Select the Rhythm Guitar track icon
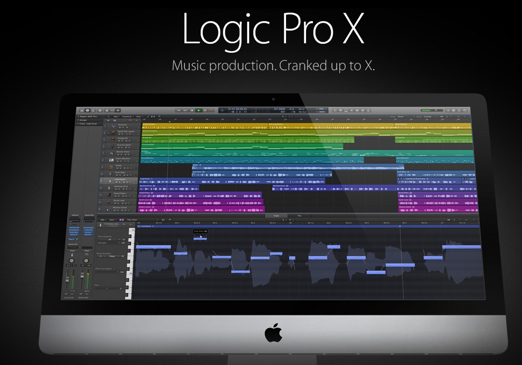The height and width of the screenshot is (365, 522). coord(108,209)
